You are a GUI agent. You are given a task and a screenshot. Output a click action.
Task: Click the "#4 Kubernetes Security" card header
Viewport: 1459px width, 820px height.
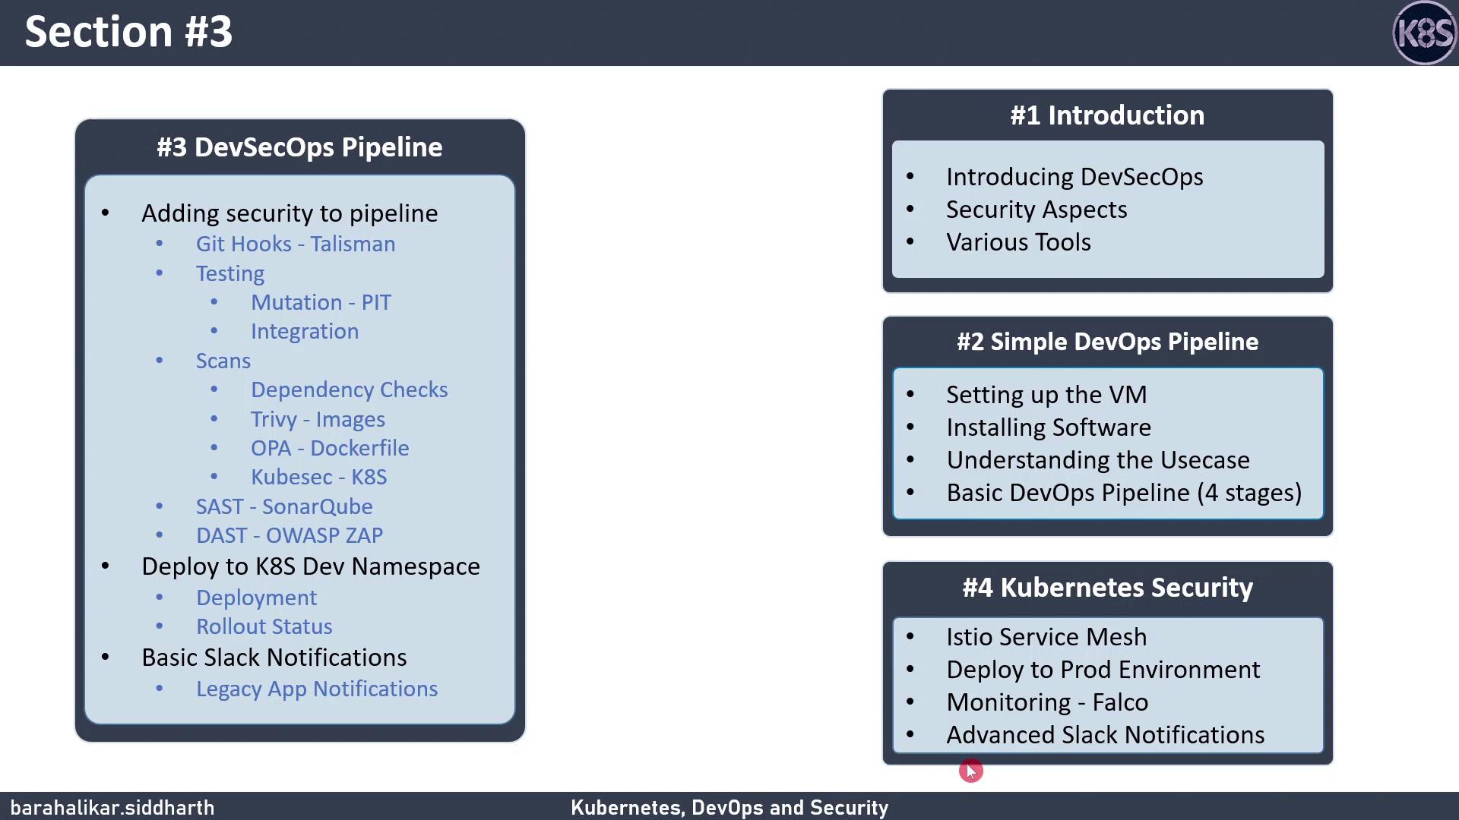click(x=1107, y=588)
